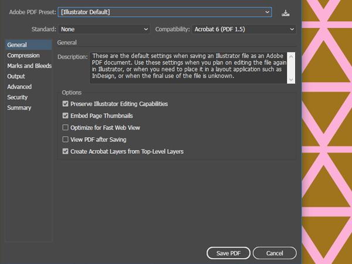Open the Marks and Bleeds category
Image resolution: width=352 pixels, height=264 pixels.
29,66
